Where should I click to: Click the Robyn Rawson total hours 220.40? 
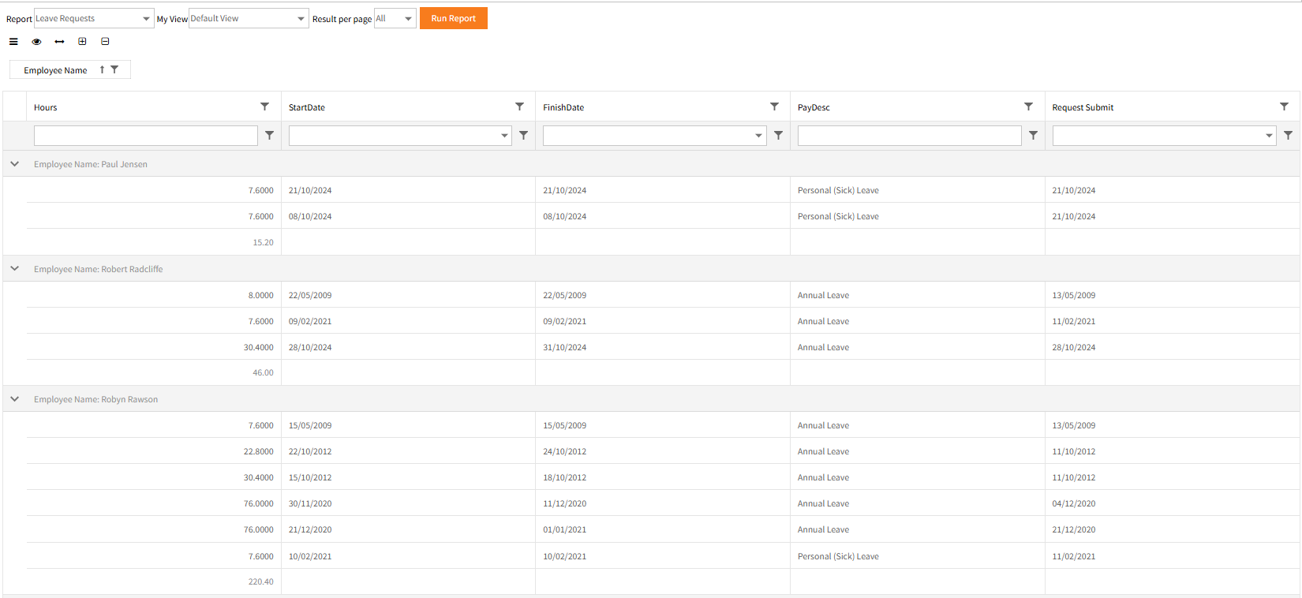pos(260,581)
